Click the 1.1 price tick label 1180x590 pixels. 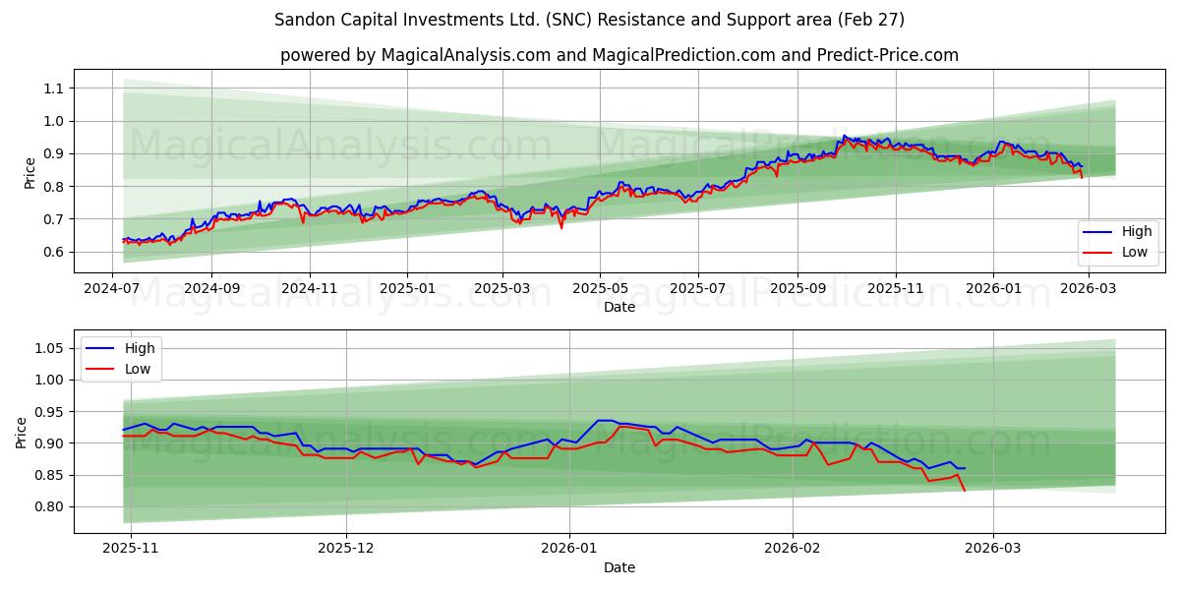[55, 88]
